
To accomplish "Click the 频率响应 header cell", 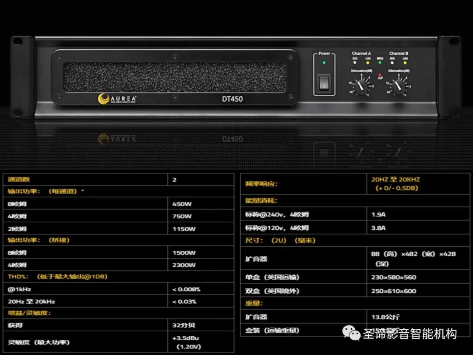I will coord(261,184).
